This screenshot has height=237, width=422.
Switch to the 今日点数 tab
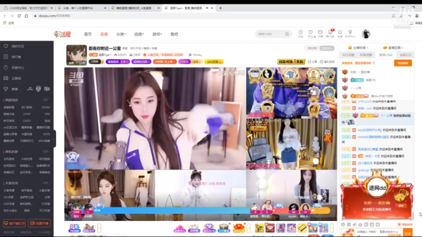(x=348, y=55)
